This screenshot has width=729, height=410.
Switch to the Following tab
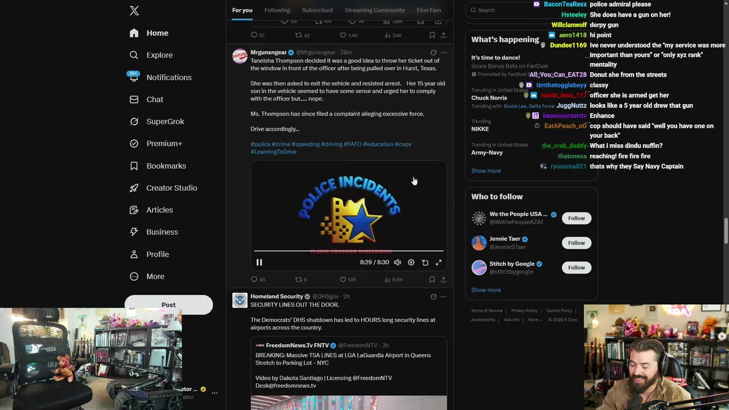(x=277, y=10)
